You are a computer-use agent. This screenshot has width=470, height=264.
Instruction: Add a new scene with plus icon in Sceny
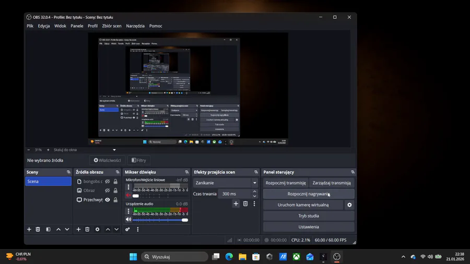coord(29,229)
